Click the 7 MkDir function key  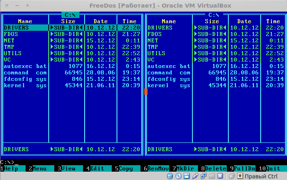pos(185,168)
